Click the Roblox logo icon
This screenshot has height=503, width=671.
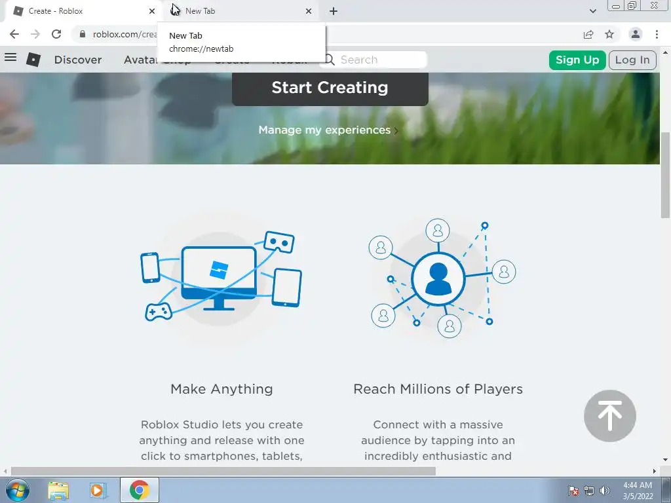point(33,60)
